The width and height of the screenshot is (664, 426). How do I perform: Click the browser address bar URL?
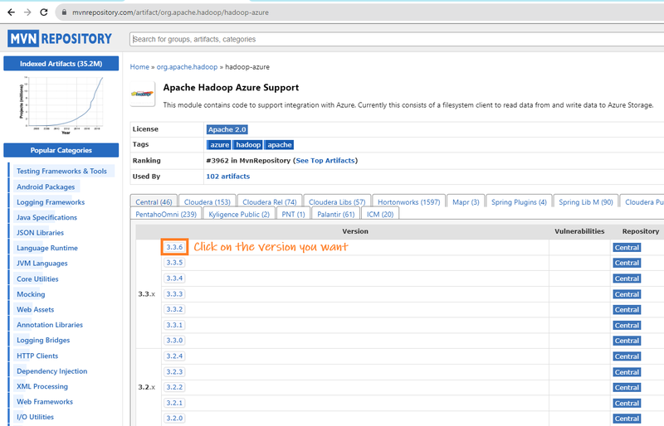(170, 12)
